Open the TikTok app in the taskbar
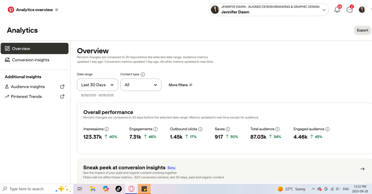372x194 pixels. [118, 189]
